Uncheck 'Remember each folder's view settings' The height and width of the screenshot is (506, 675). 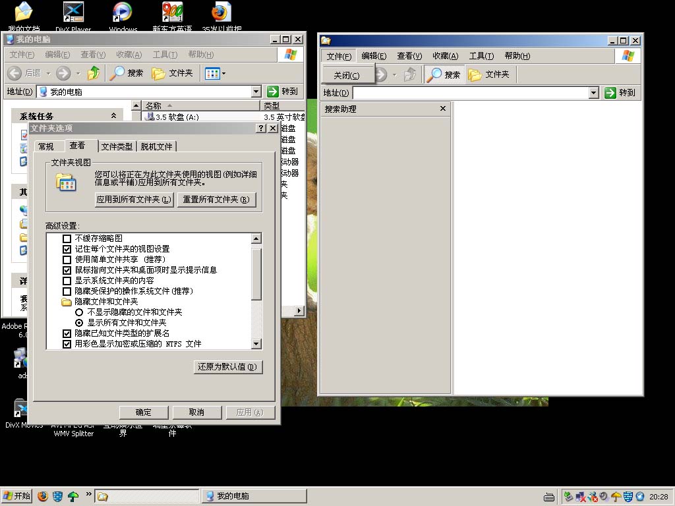point(67,249)
